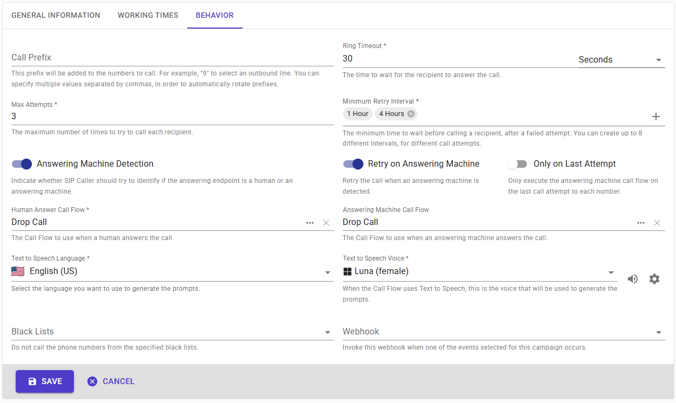
Task: Click into the Call Prefix field
Action: [172, 58]
